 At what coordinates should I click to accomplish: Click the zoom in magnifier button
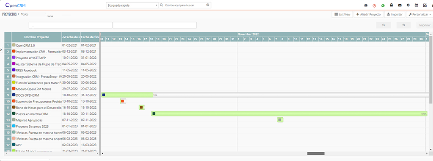click(404, 25)
